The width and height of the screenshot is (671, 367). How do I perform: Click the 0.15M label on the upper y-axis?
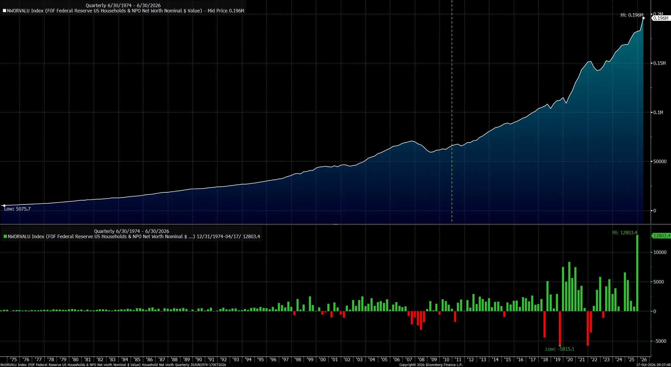click(x=660, y=63)
